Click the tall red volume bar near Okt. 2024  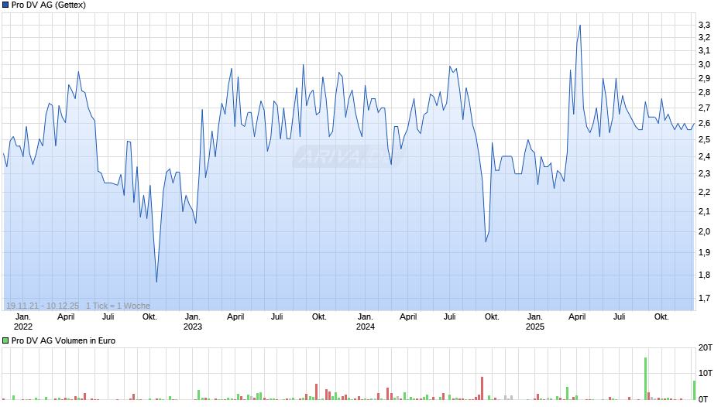tap(482, 388)
